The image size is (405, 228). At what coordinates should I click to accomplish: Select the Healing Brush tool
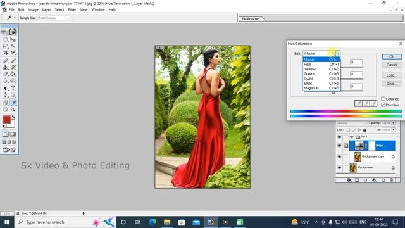tap(5, 61)
